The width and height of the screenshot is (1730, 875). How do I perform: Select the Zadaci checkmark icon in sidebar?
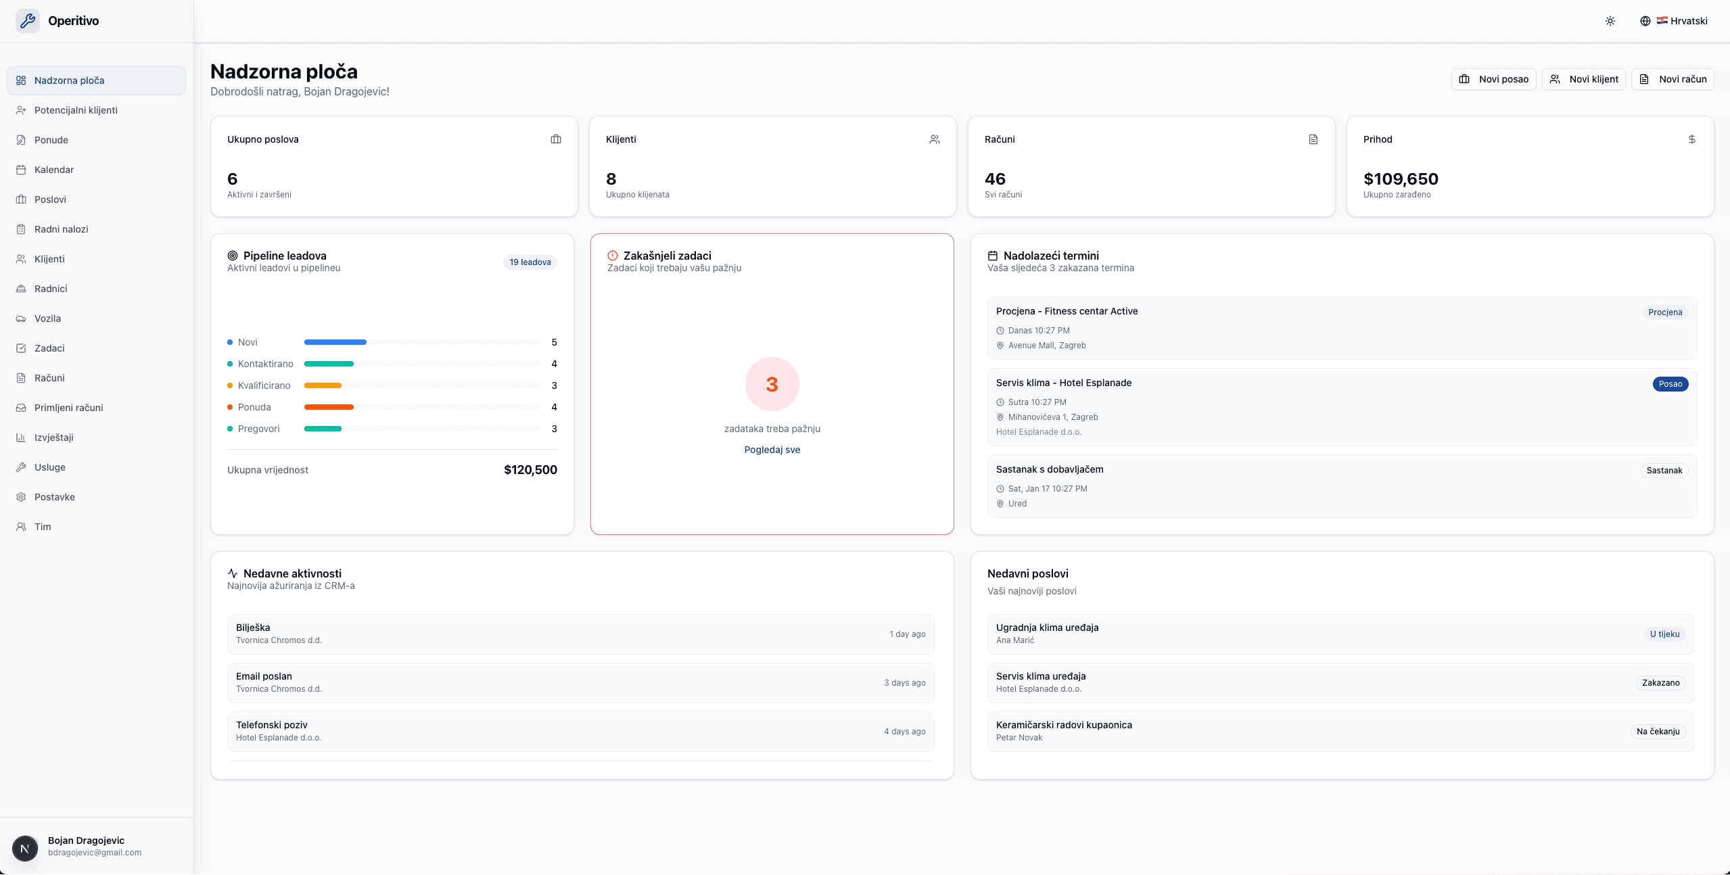pyautogui.click(x=21, y=348)
